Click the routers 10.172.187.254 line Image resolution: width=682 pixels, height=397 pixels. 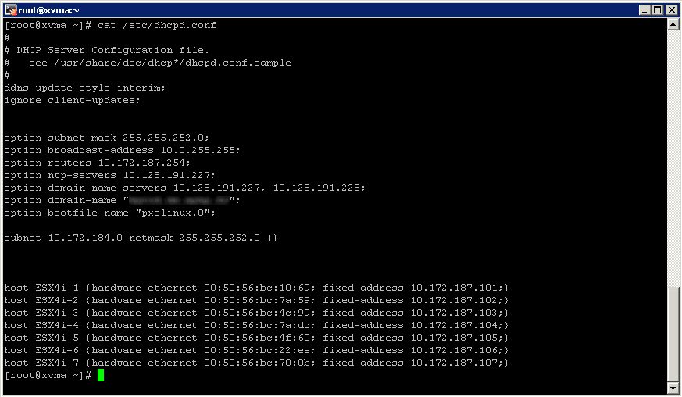click(x=98, y=163)
